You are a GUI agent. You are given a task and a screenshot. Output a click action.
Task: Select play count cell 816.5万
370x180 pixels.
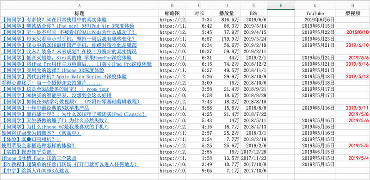pos(227,19)
